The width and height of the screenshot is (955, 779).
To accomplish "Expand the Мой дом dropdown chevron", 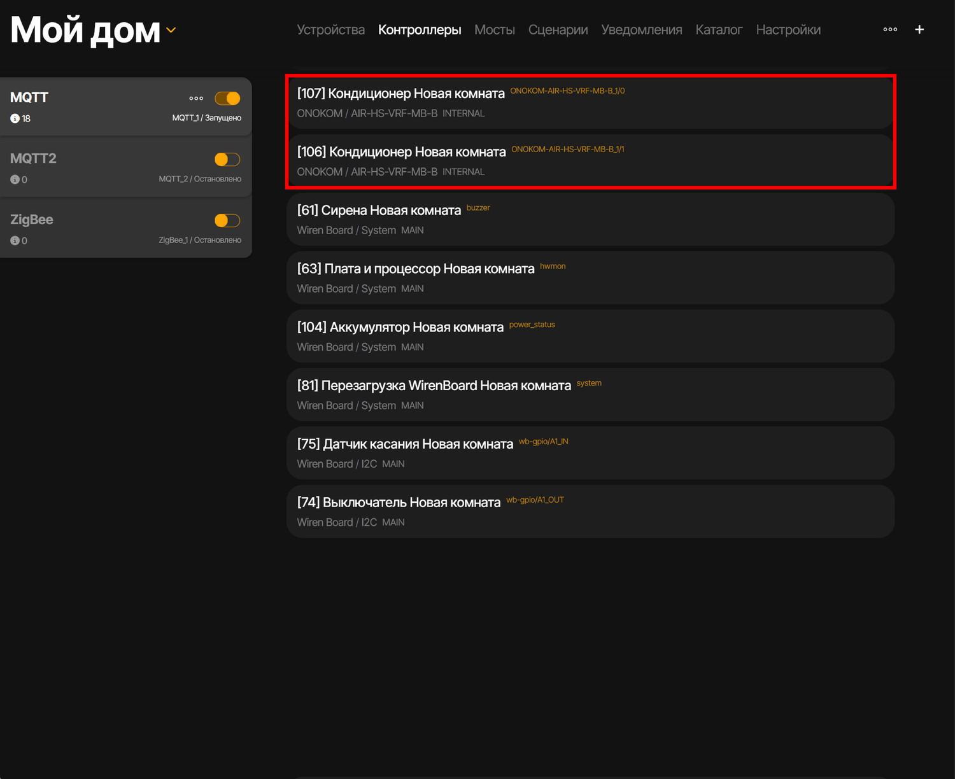I will point(171,30).
